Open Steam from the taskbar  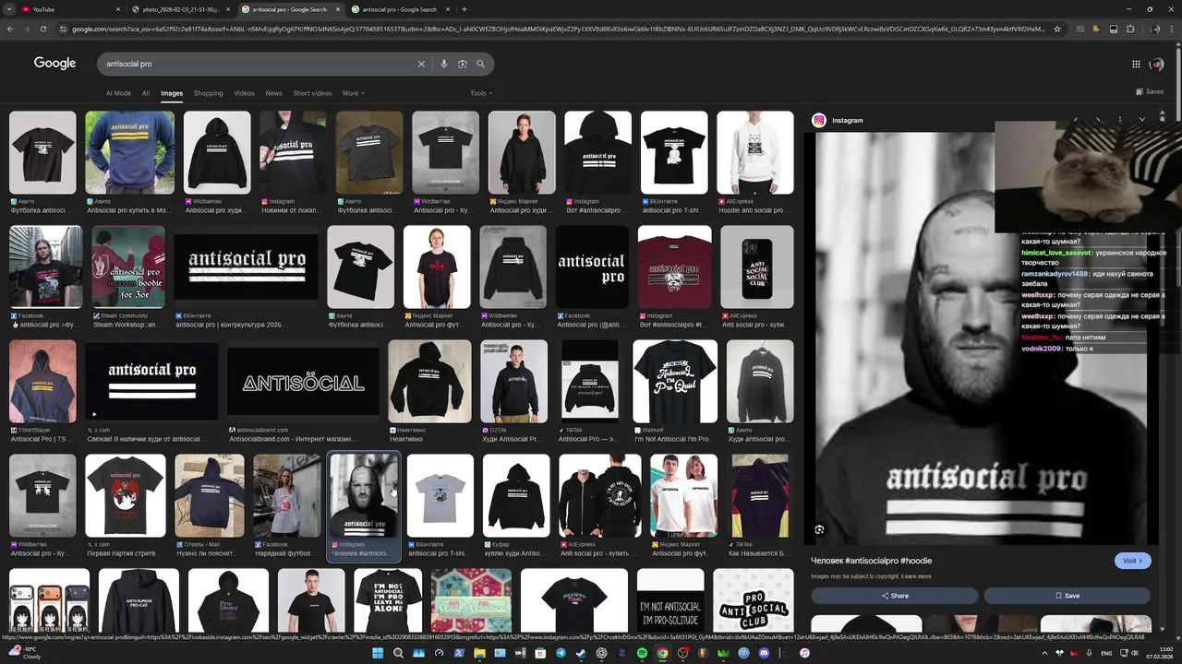pos(581,653)
